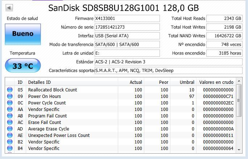Click the Bueno health status button
This screenshot has width=248, height=159.
tap(23, 34)
